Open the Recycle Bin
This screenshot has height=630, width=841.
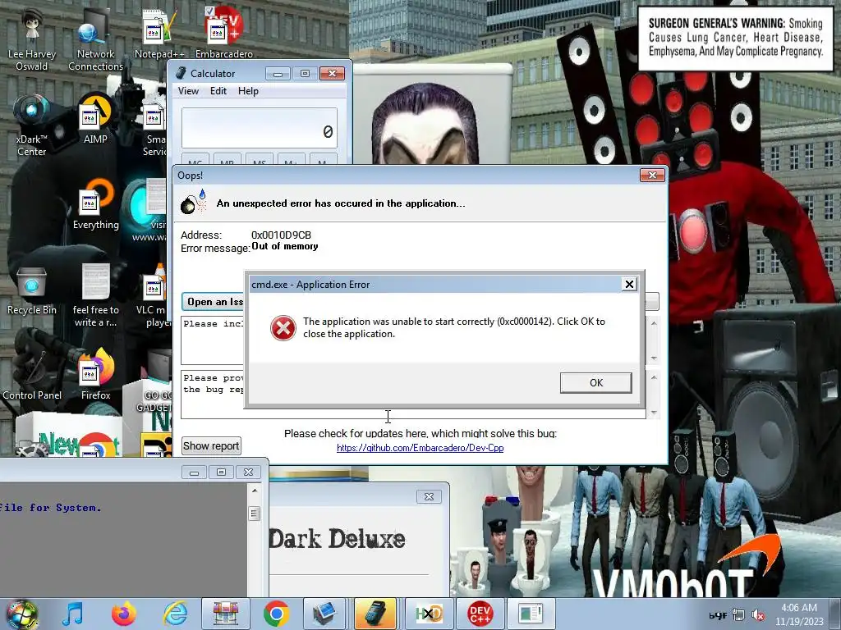click(x=32, y=292)
